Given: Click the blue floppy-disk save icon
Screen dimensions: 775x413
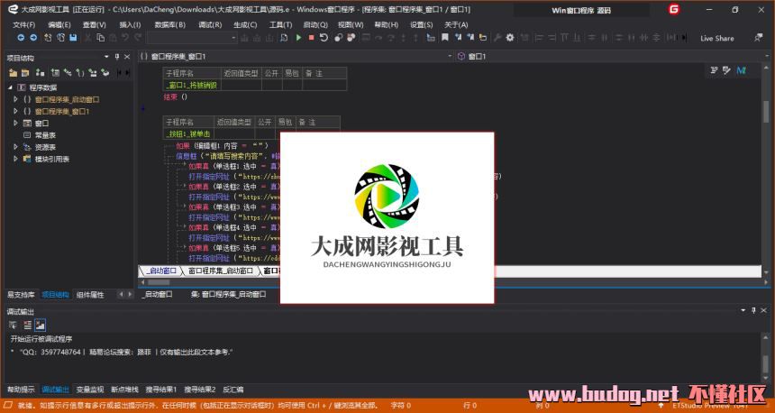Looking at the screenshot, I should [x=73, y=38].
